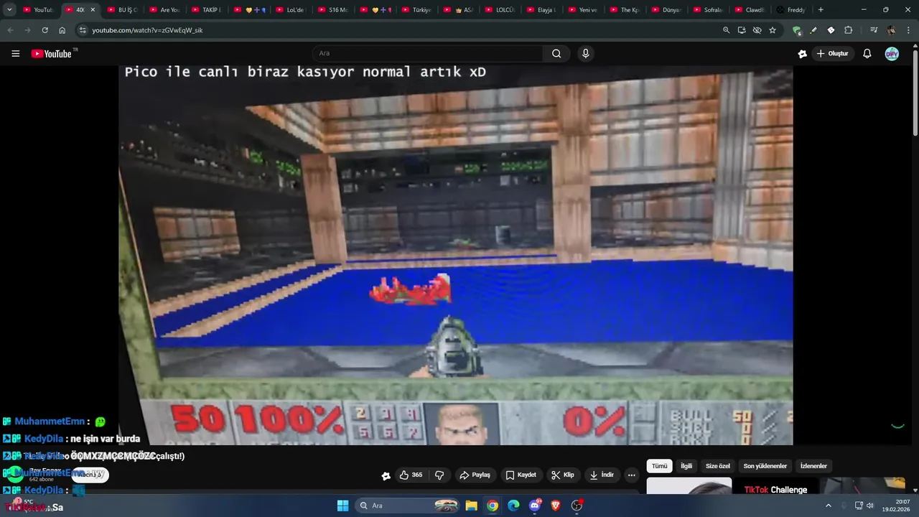
Task: Click the Kaydet save button
Action: (521, 475)
